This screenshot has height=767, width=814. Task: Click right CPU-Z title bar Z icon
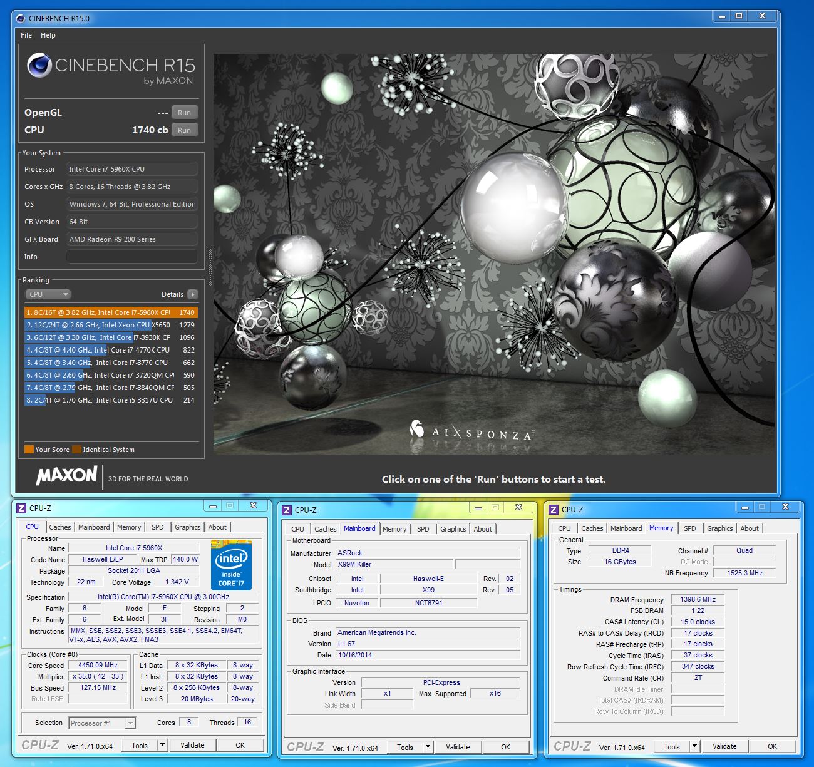tap(553, 509)
